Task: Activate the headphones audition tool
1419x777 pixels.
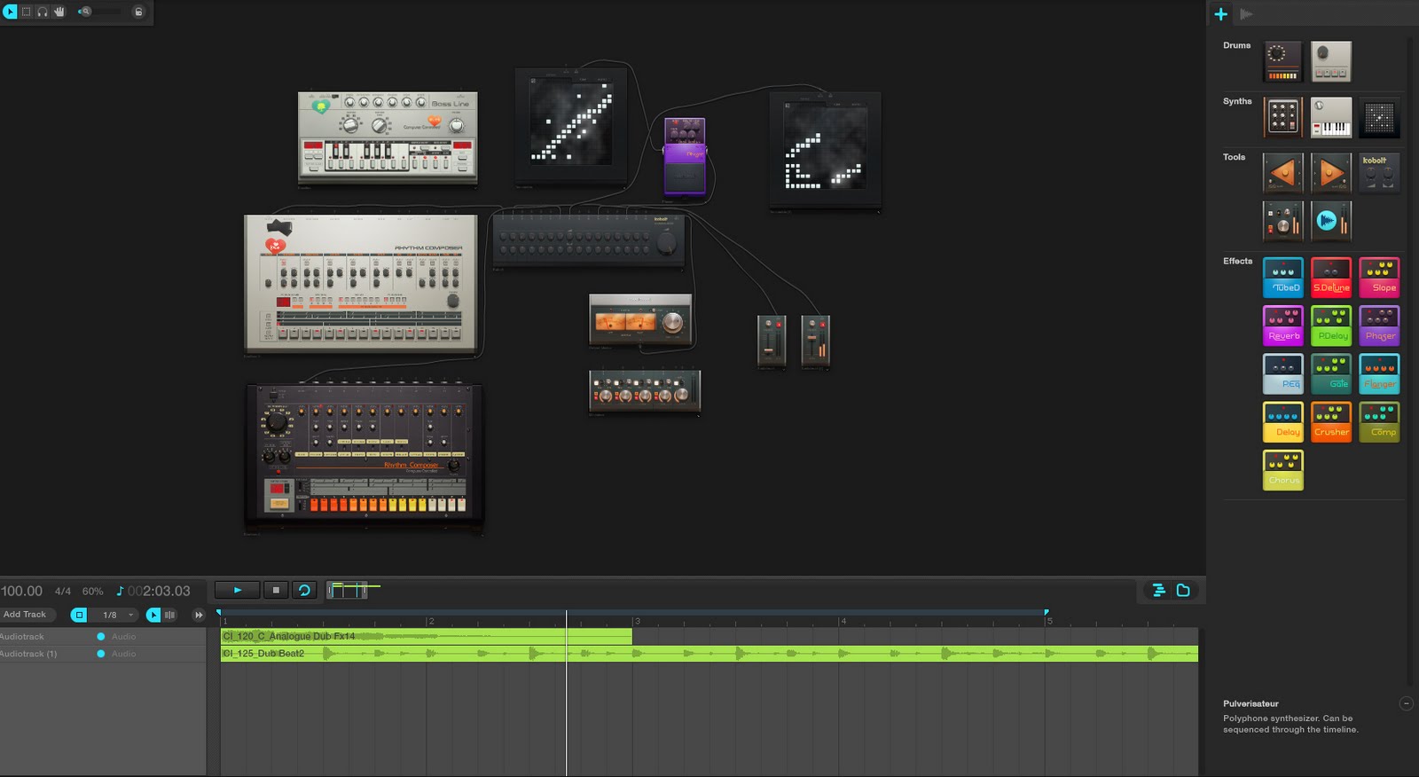Action: tap(43, 12)
